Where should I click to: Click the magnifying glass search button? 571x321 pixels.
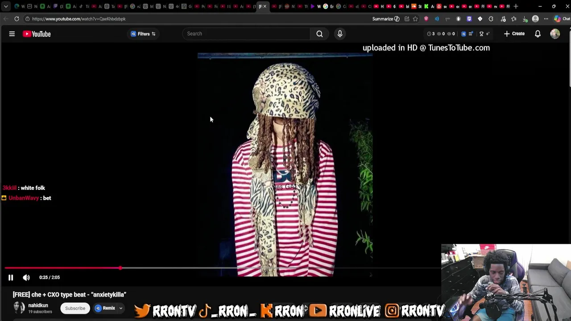click(319, 34)
